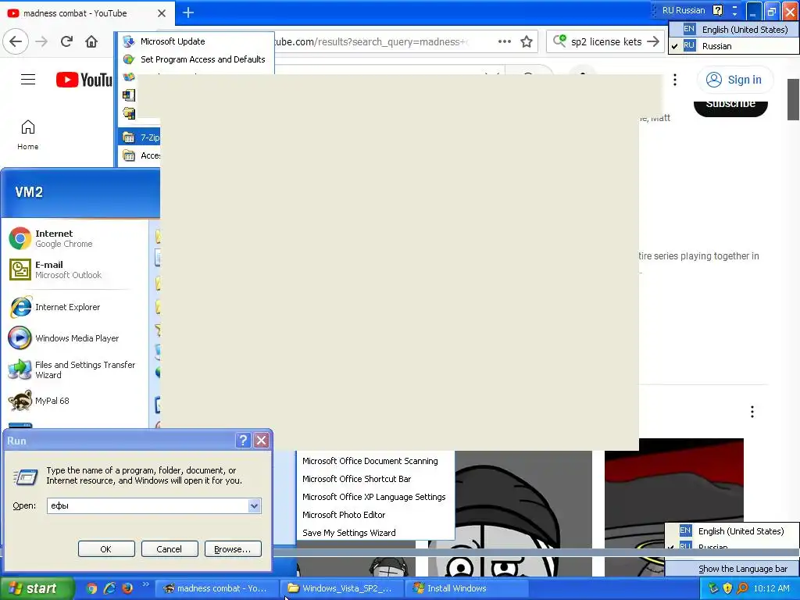Image resolution: width=800 pixels, height=600 pixels.
Task: Select English (United States) in top language menu
Action: point(734,30)
